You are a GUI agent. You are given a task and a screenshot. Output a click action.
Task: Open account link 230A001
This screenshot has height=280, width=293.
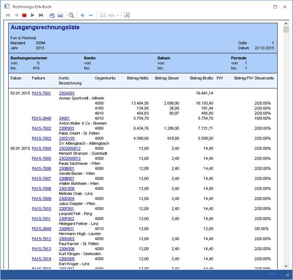point(67,93)
